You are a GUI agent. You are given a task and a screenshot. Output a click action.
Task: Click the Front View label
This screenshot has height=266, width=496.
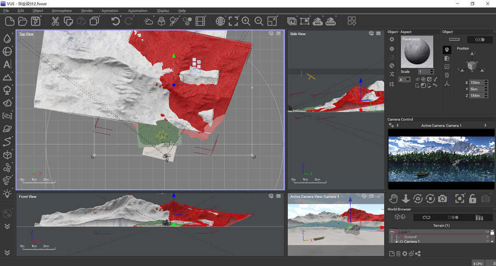click(28, 196)
